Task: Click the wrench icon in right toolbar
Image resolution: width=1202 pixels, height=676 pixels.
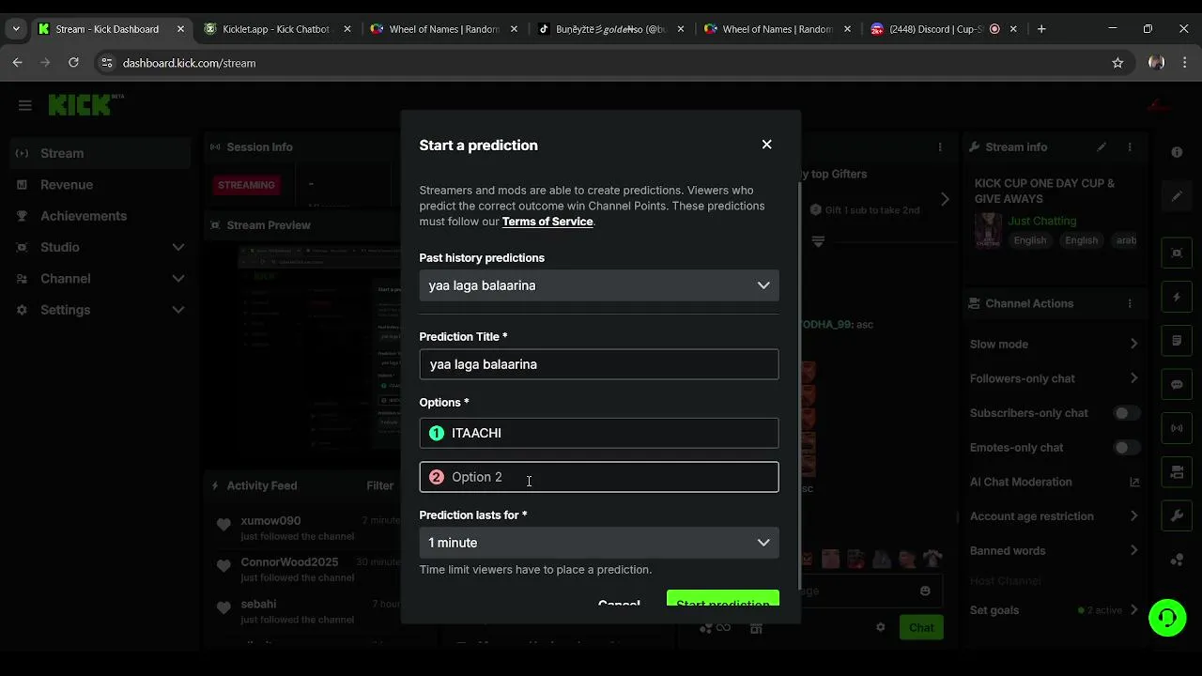Action: [x=1177, y=515]
